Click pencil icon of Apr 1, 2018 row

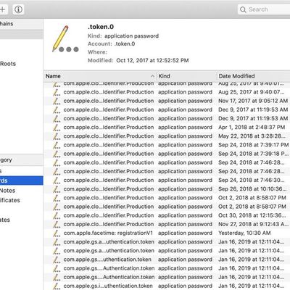[x=57, y=128]
